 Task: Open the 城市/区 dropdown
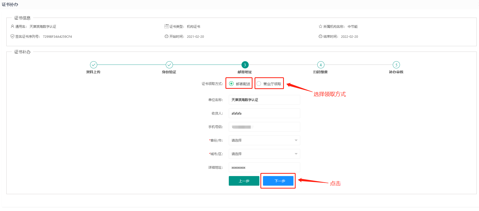click(264, 154)
